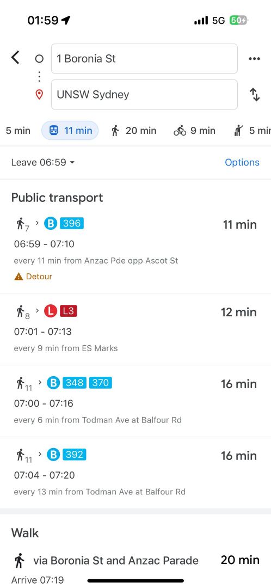Tap the red L light rail icon
Viewport: 271px width, 588px height.
(51, 311)
